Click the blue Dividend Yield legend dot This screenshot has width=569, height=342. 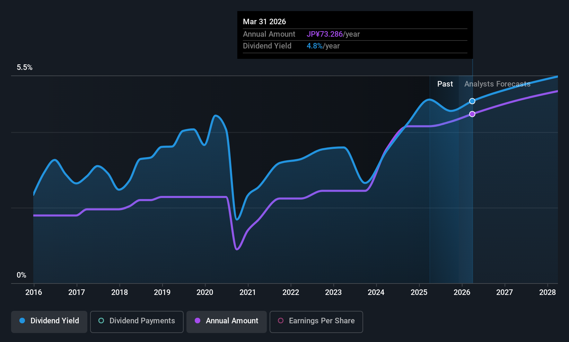pyautogui.click(x=22, y=321)
